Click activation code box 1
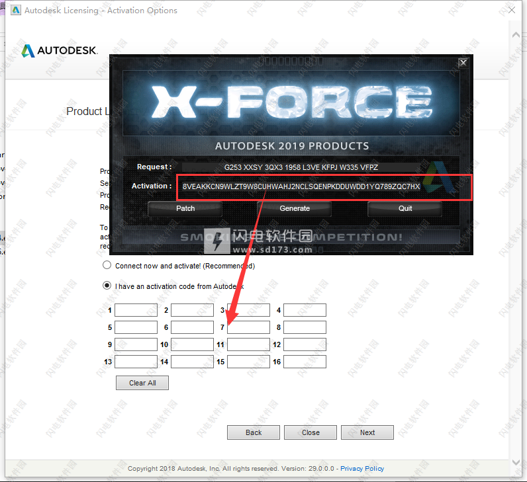 click(x=136, y=310)
